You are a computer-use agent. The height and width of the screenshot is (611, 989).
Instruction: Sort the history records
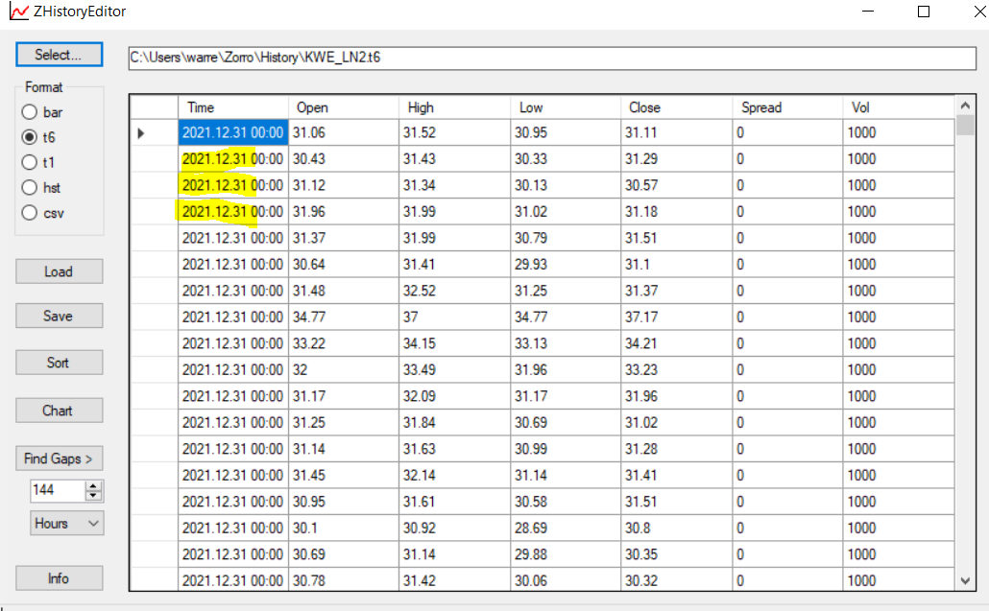[59, 363]
